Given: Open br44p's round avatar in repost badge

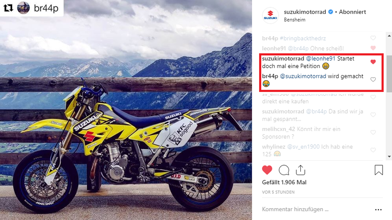Looking at the screenshot, I should 23,8.
